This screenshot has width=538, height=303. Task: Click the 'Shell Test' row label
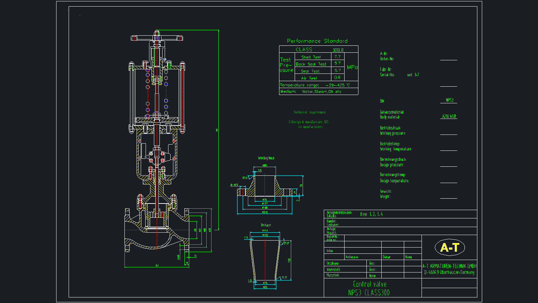click(x=311, y=57)
